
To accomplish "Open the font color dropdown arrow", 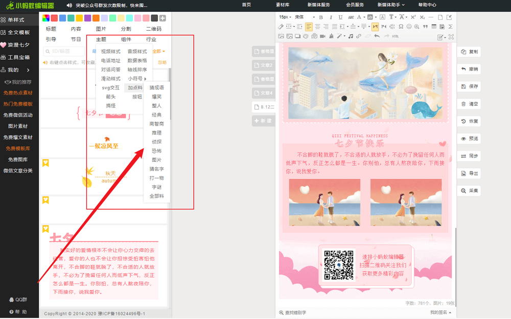I will coord(364,17).
